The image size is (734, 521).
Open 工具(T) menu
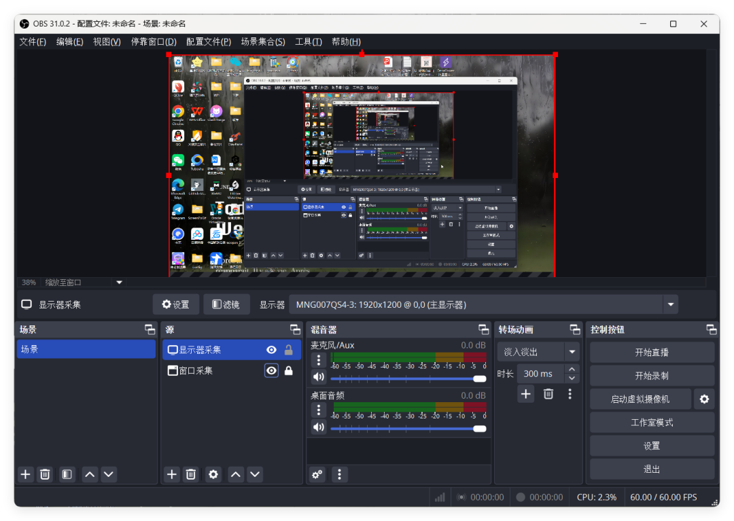point(309,41)
